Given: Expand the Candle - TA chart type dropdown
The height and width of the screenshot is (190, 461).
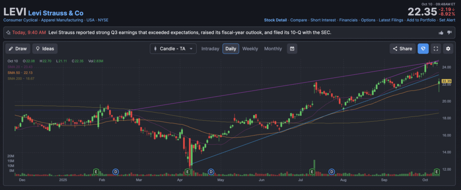Looking at the screenshot, I should tap(173, 49).
